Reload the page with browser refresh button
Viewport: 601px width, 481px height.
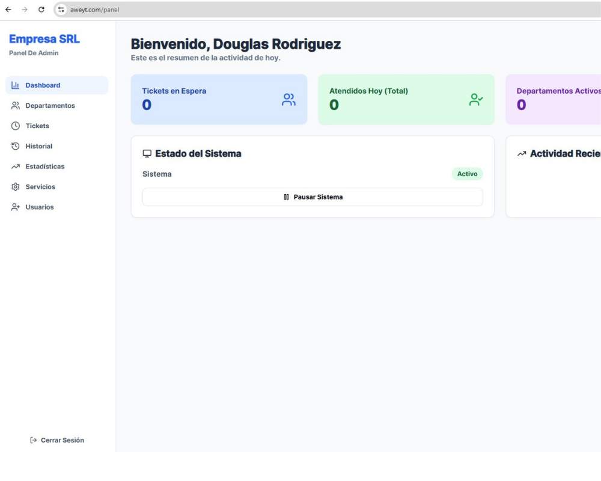[x=41, y=10]
